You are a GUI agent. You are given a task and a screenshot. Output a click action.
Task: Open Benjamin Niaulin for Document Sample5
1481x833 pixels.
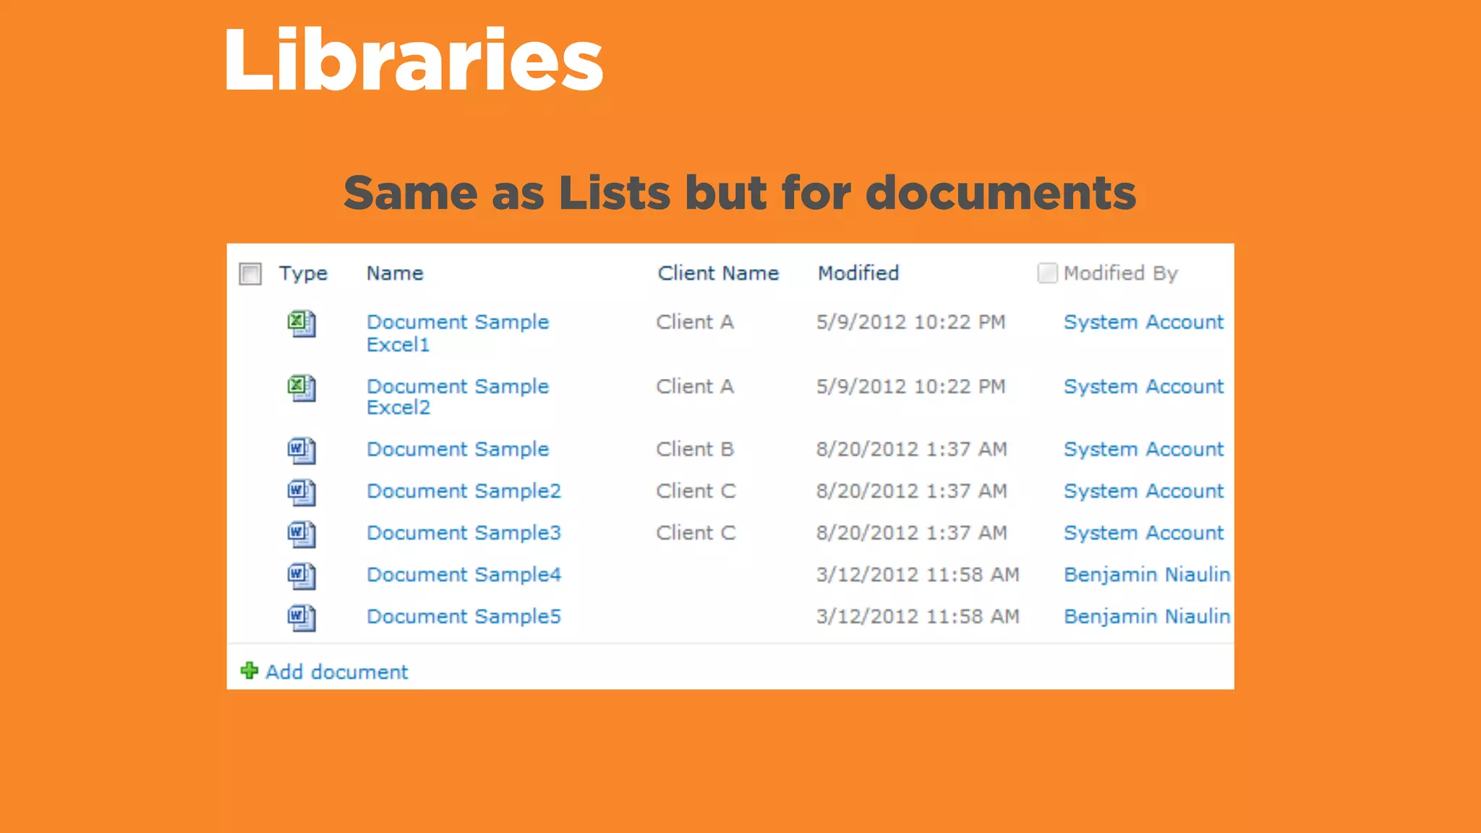(x=1147, y=617)
